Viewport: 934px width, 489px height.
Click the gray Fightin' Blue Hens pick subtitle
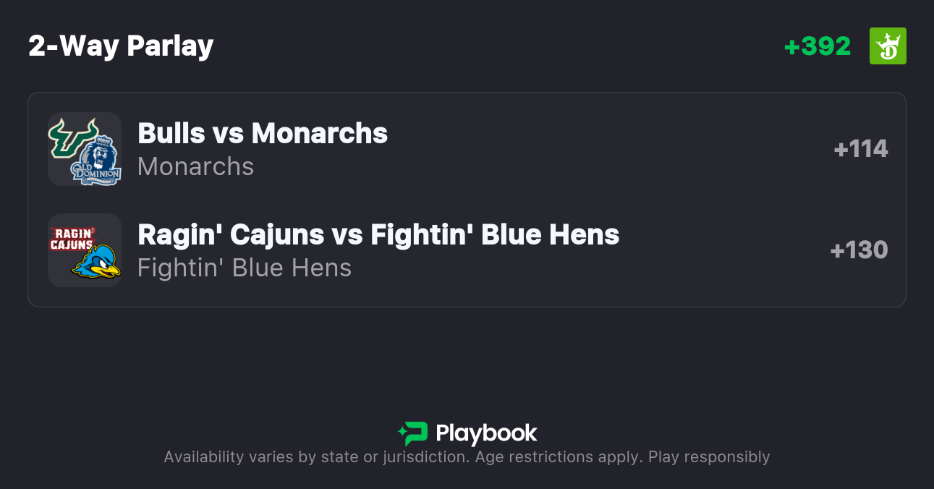245,268
